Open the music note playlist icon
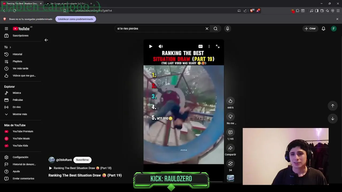 311,11
